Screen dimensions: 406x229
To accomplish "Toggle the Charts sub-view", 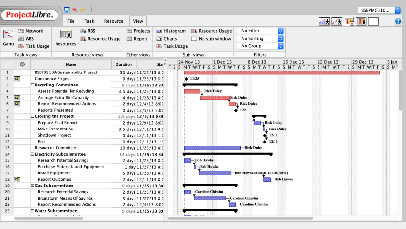I will pyautogui.click(x=166, y=39).
